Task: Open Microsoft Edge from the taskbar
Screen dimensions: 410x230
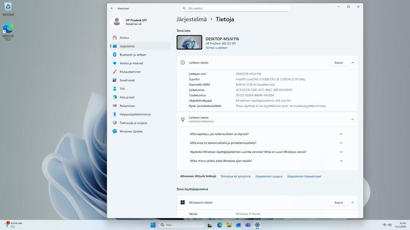Action: tap(220, 225)
